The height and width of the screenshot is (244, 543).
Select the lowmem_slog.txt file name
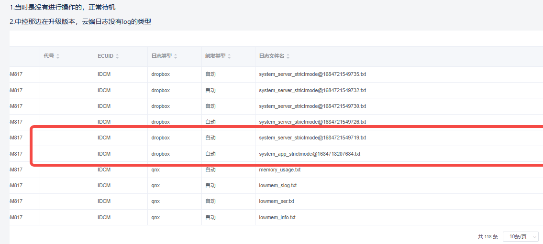click(x=278, y=186)
